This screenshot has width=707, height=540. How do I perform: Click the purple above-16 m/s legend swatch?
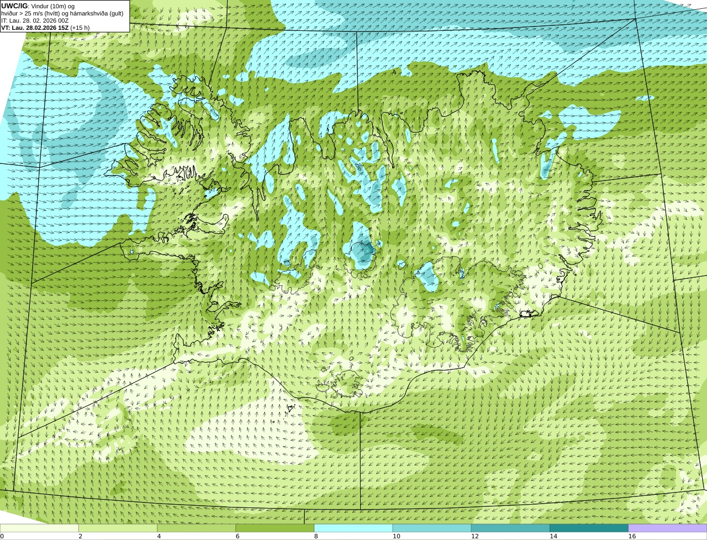tap(668, 528)
